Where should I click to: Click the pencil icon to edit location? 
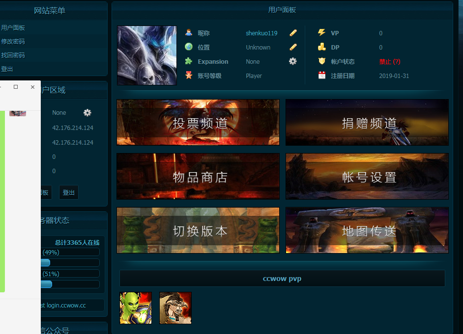(293, 47)
